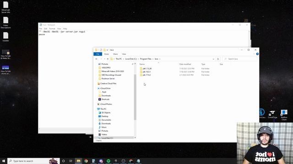The image size is (293, 164).
Task: Open File Explorer help
Action: pos(257,54)
